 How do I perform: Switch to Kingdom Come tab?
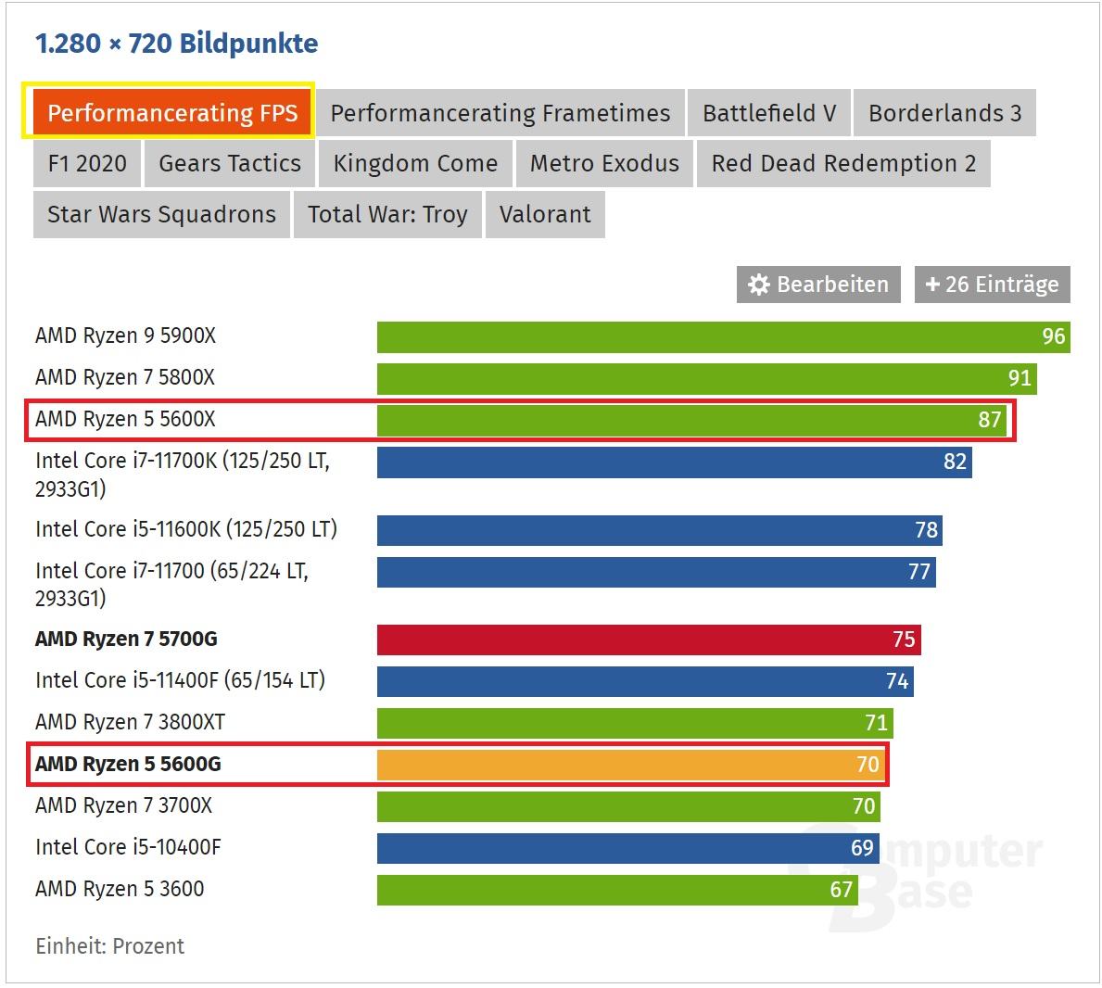[415, 164]
